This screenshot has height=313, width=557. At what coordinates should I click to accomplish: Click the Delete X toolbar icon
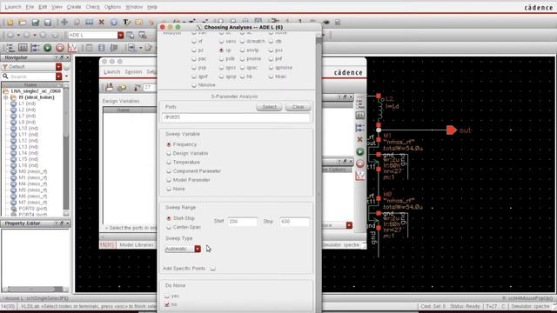click(x=101, y=22)
